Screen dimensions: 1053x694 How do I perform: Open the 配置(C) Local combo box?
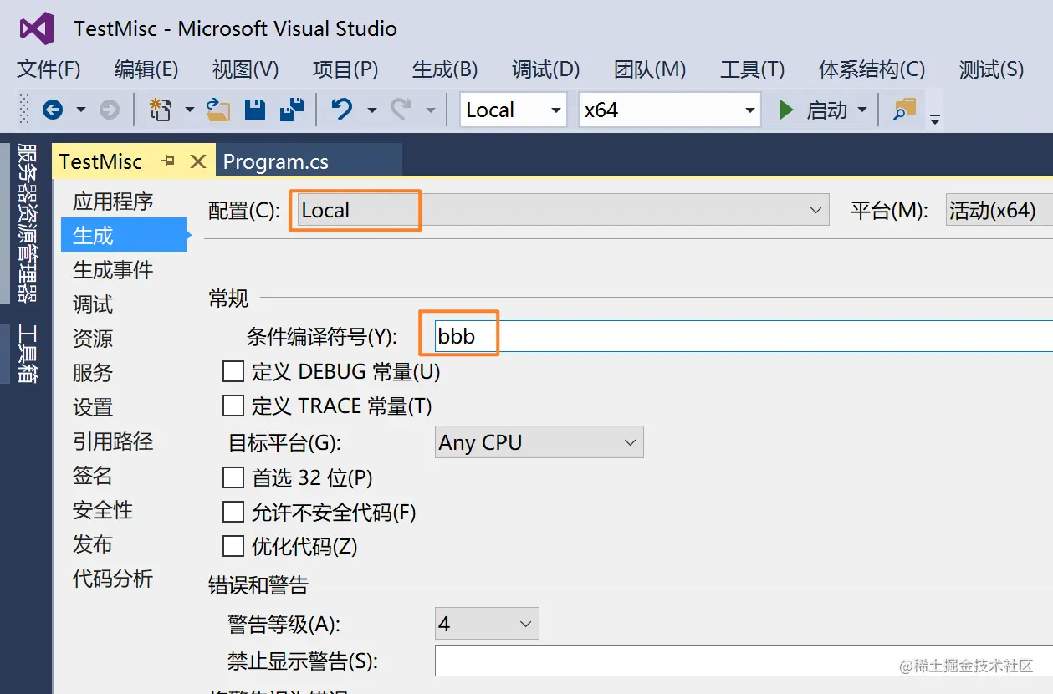[562, 210]
